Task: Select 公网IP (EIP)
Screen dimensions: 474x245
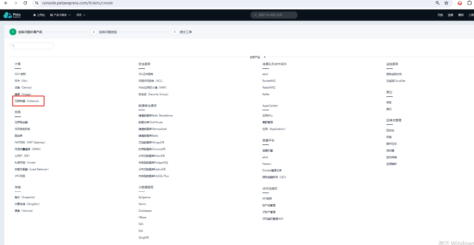Action: 22,156
